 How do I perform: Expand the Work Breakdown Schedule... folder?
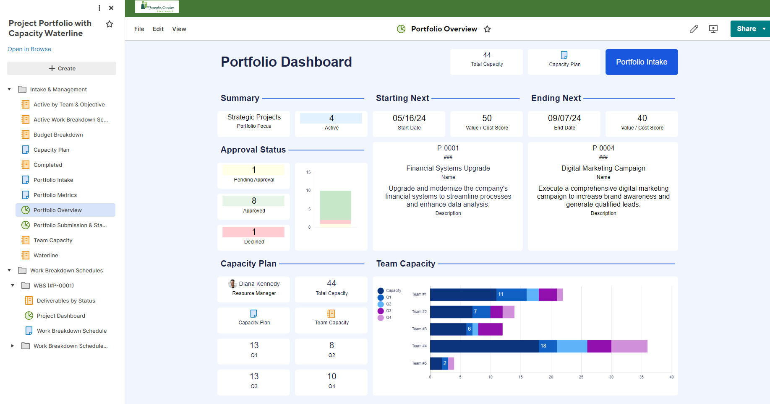coord(13,346)
